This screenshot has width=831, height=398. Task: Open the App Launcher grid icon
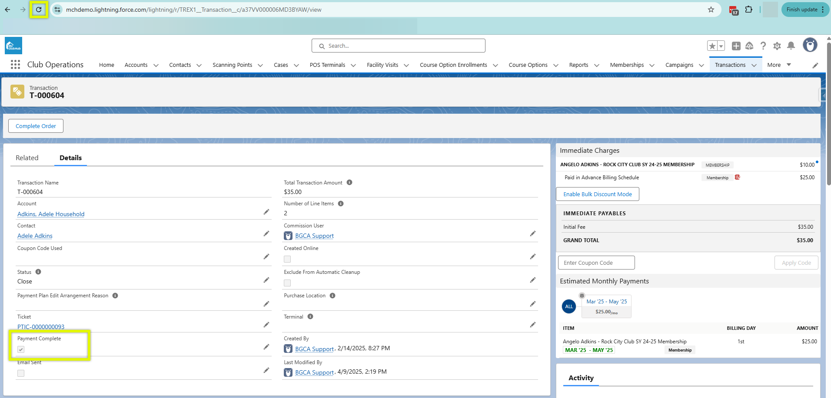(x=15, y=65)
